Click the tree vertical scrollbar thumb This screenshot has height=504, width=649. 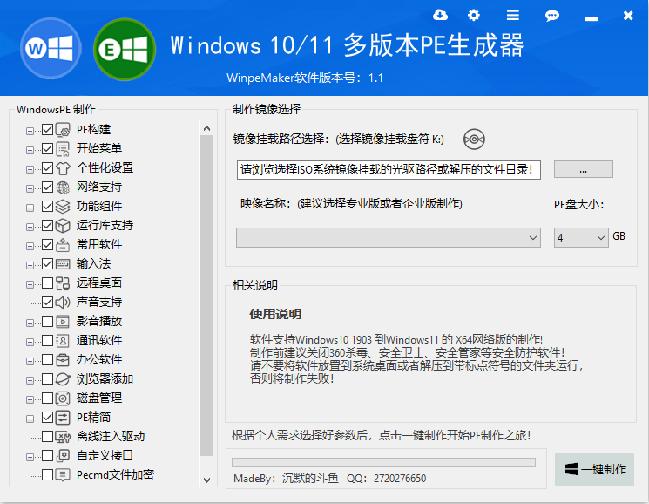pos(207,296)
